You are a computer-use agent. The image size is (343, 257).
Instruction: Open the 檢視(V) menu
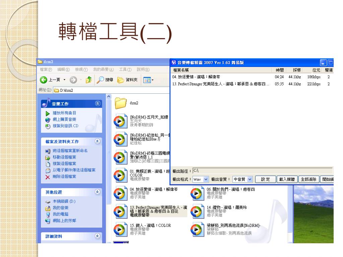tap(81, 70)
